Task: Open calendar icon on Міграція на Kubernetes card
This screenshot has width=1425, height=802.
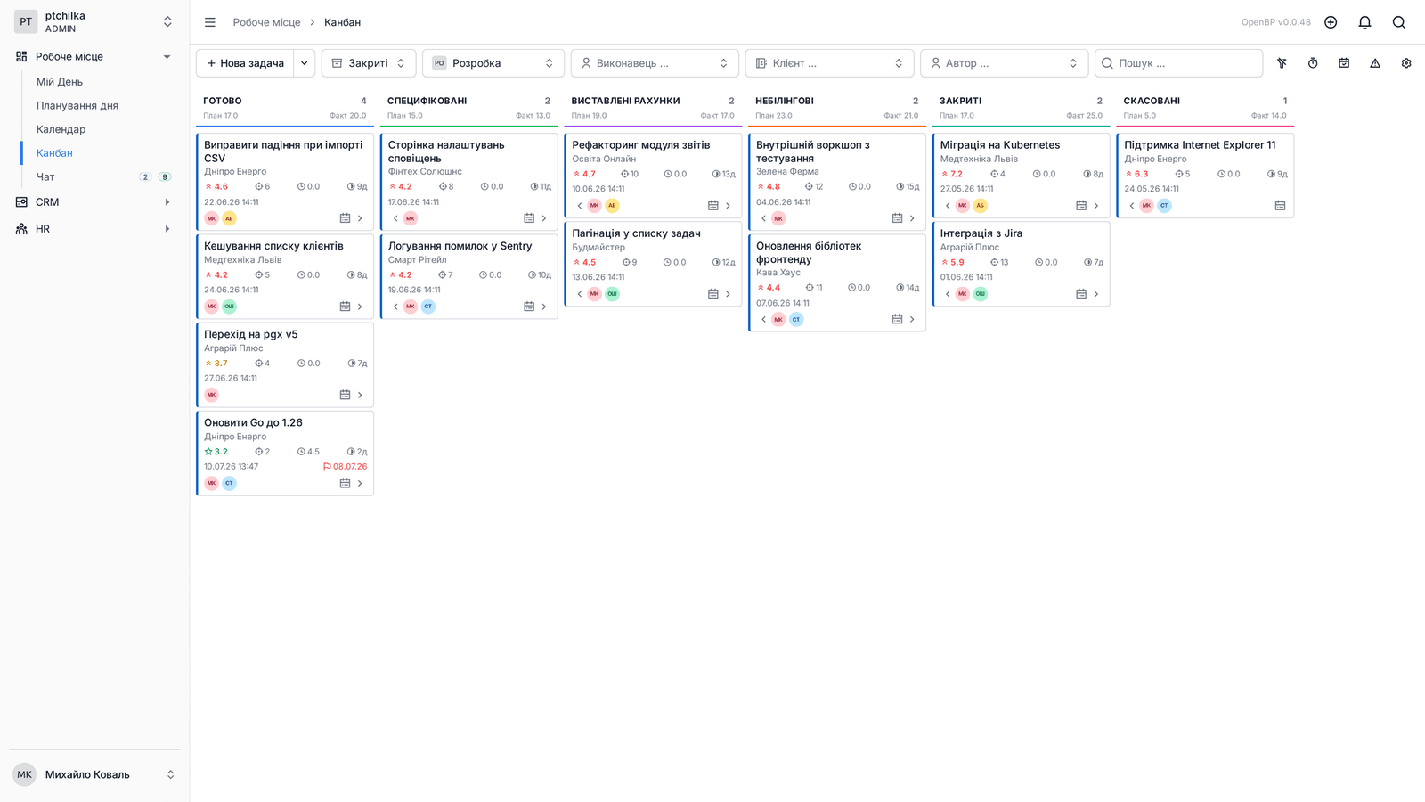Action: [1081, 205]
